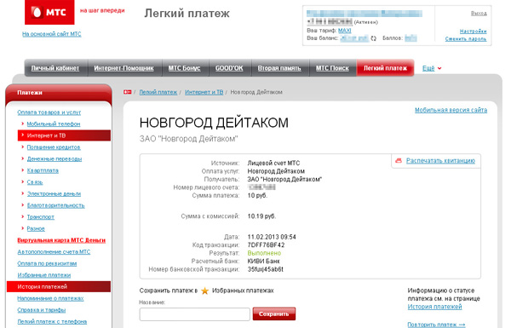Open Оплата товаров и услуг
511x328 pixels.
49,112
